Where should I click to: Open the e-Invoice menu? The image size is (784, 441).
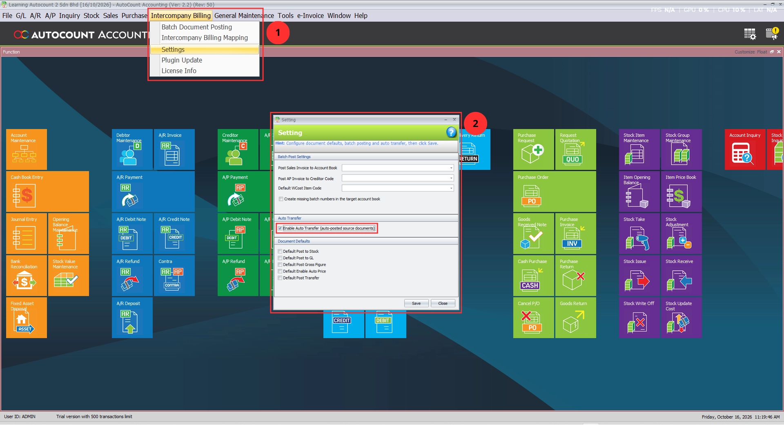point(310,16)
